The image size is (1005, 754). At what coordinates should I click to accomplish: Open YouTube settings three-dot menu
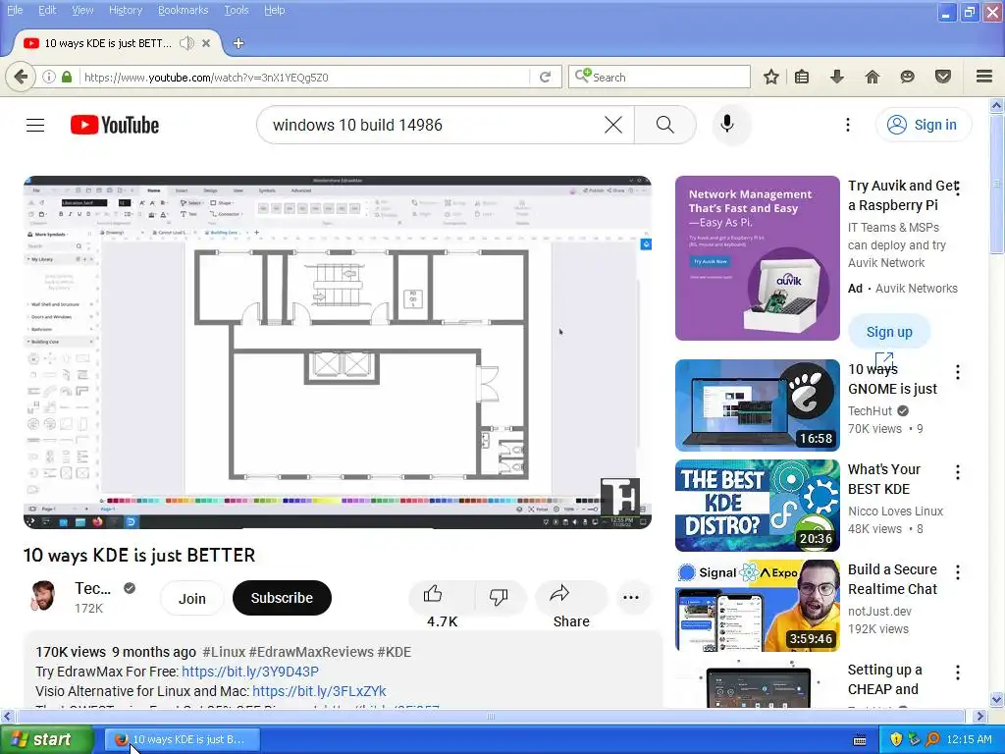coord(847,125)
